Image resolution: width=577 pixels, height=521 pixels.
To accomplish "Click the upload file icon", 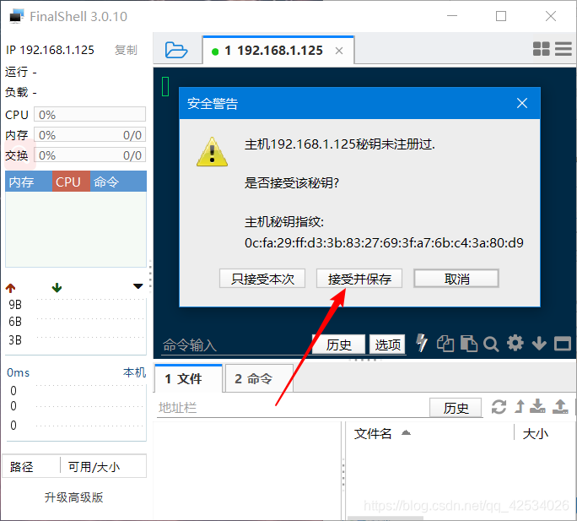I will click(560, 406).
